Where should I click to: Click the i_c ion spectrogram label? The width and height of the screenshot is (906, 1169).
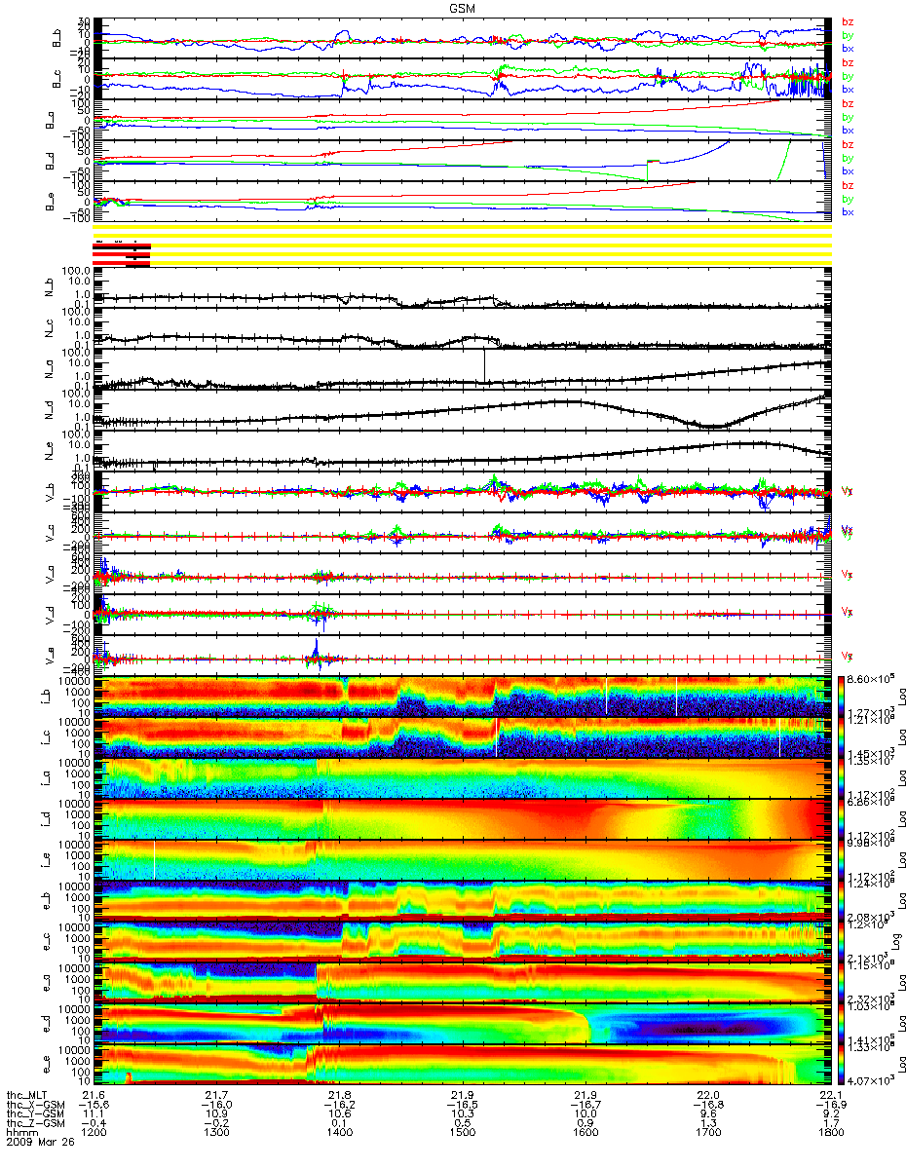coord(46,736)
